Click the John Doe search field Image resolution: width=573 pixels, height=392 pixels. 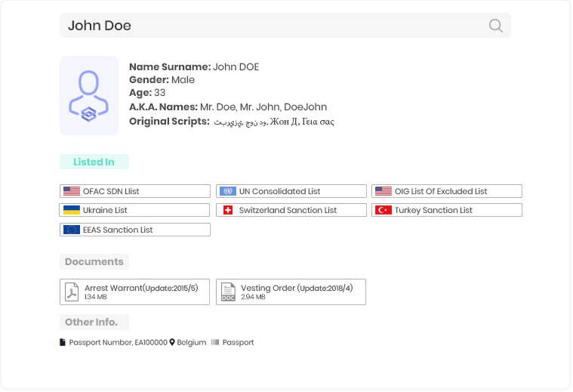tap(285, 25)
